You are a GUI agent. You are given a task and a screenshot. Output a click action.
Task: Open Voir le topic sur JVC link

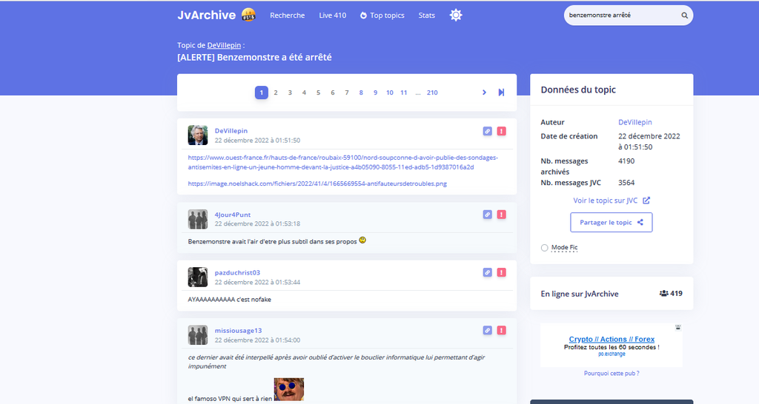(x=611, y=201)
